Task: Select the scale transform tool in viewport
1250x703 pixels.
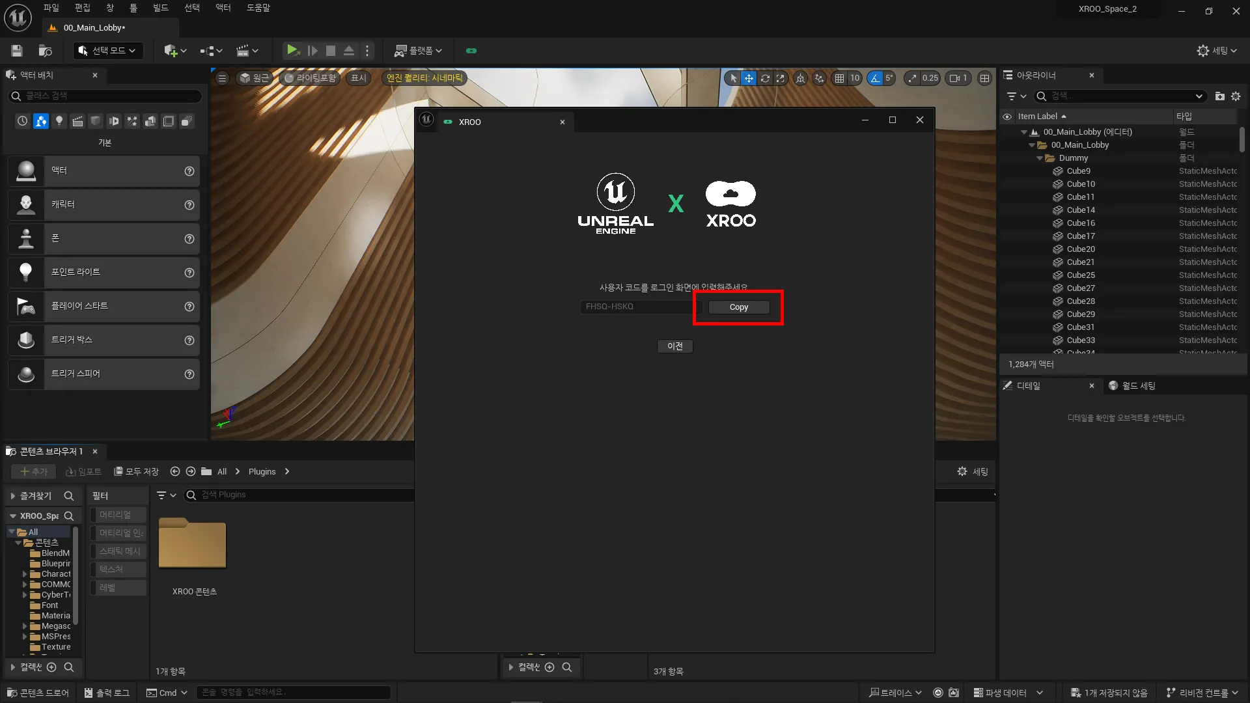Action: coord(781,78)
